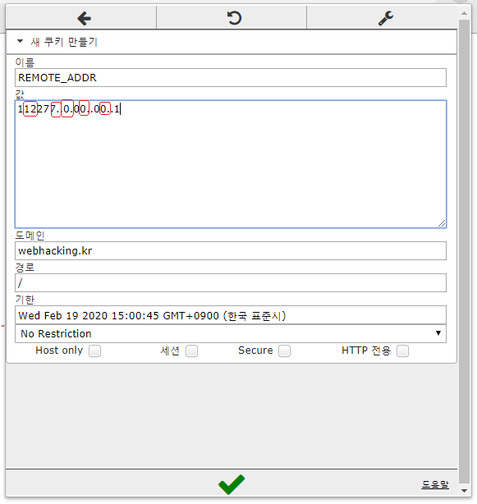The image size is (477, 504).
Task: Click the 기한 expiration date field
Action: 231,315
